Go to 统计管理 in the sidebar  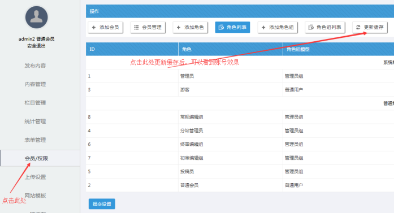(x=35, y=121)
